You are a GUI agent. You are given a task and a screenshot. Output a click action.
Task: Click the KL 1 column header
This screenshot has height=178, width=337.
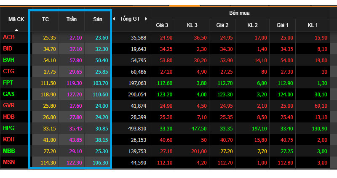pyautogui.click(x=313, y=25)
